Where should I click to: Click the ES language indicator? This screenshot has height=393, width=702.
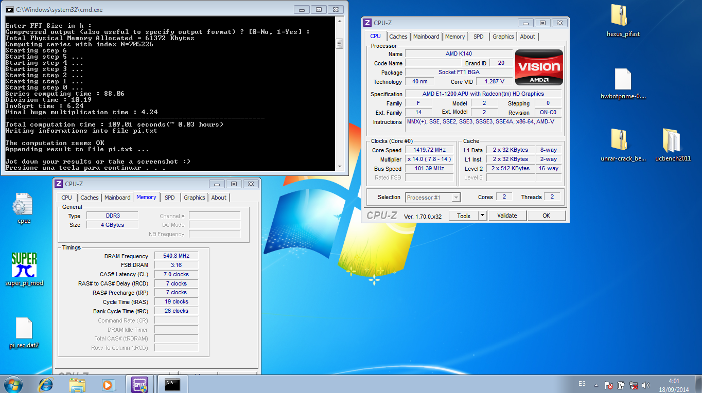pos(582,384)
